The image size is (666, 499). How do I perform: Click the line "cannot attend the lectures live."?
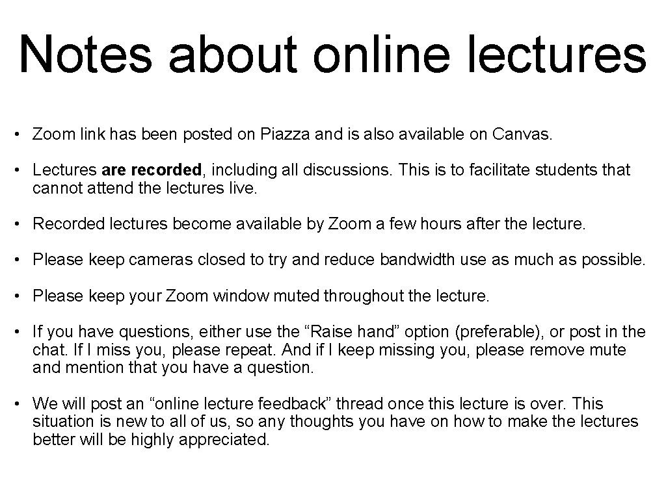coord(145,188)
